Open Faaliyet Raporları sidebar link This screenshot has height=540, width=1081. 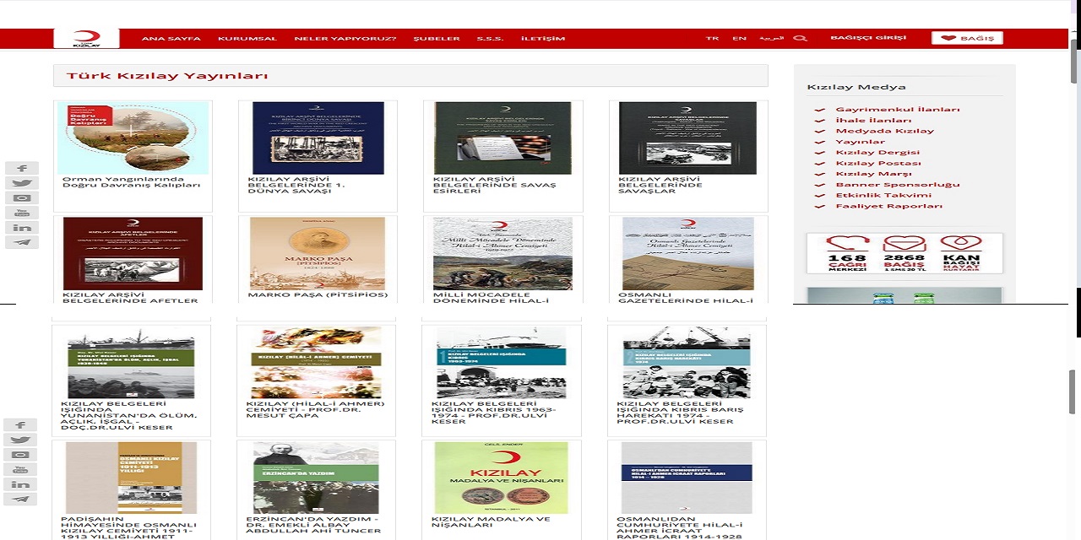889,206
